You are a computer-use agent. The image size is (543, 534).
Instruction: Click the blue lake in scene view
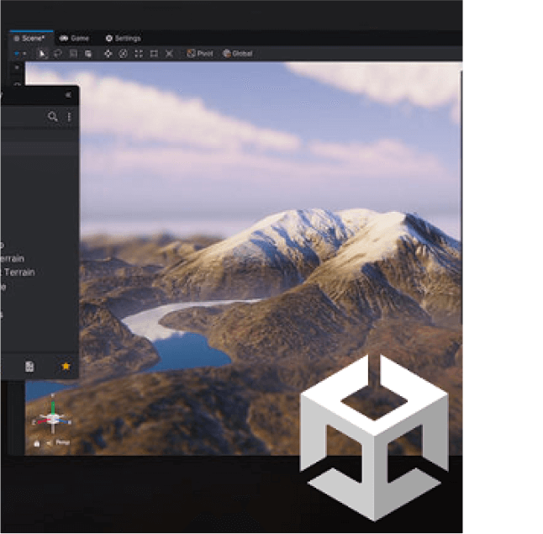pos(192,352)
